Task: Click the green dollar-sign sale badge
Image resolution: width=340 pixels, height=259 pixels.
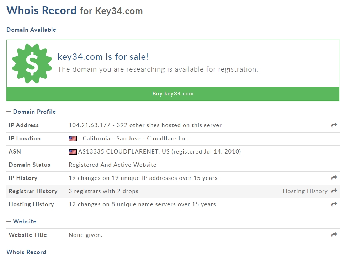Action: tap(32, 63)
